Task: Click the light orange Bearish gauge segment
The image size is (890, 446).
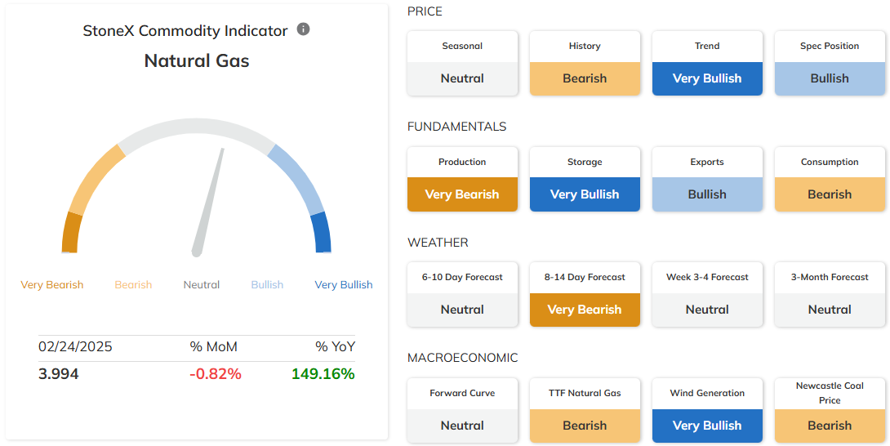Action: pyautogui.click(x=96, y=180)
